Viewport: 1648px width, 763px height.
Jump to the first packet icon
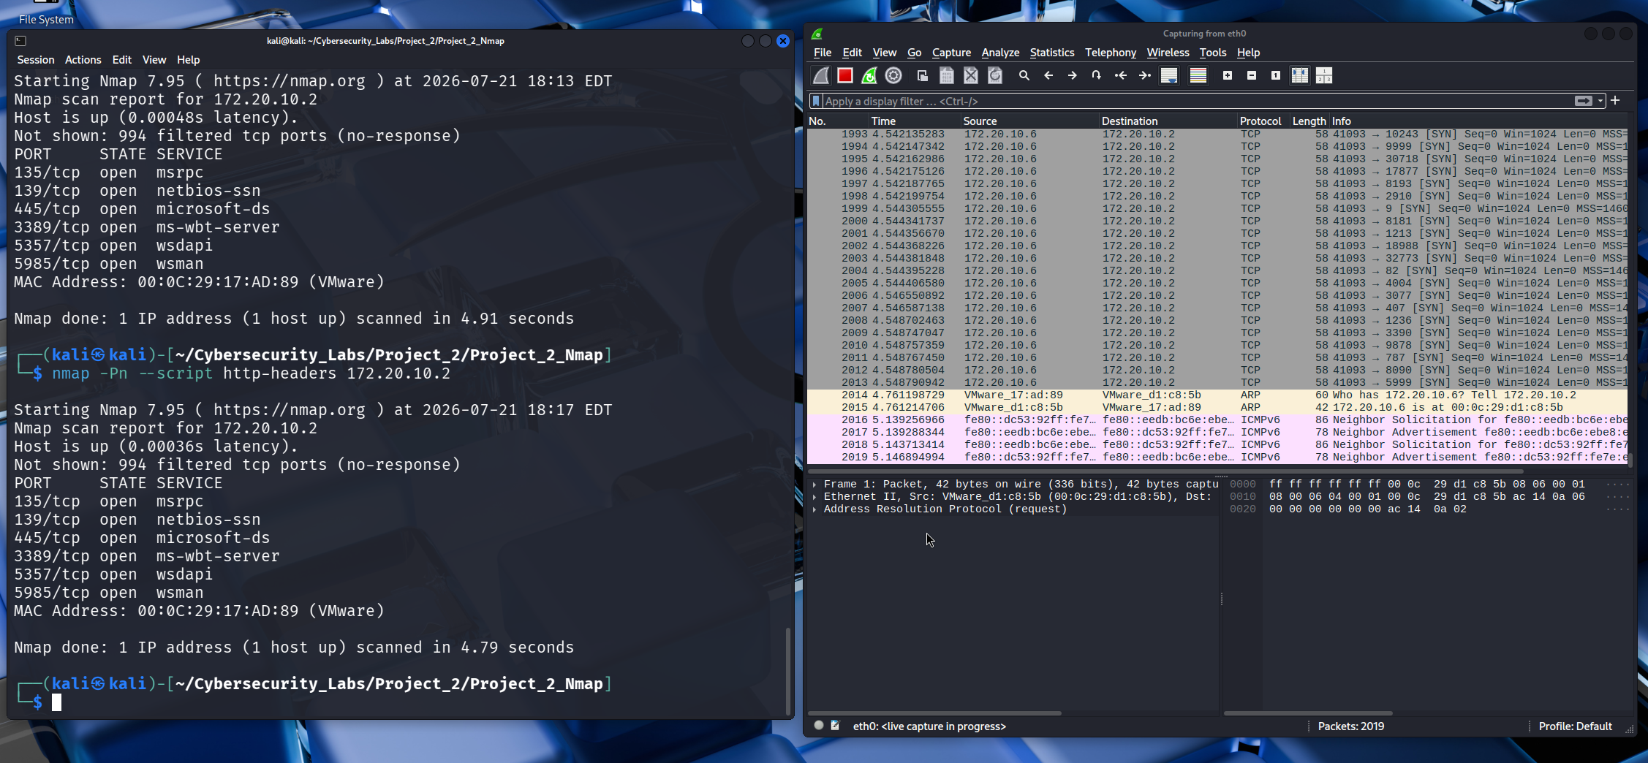click(x=1121, y=75)
